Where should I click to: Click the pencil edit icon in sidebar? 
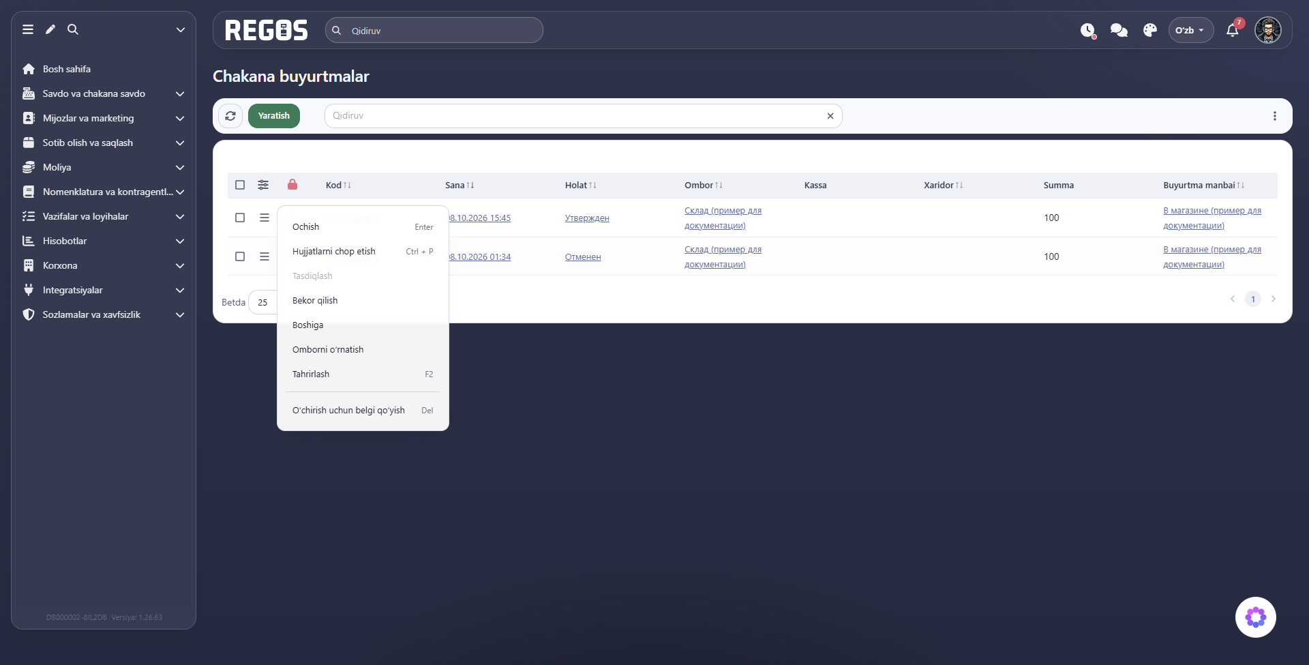point(50,29)
